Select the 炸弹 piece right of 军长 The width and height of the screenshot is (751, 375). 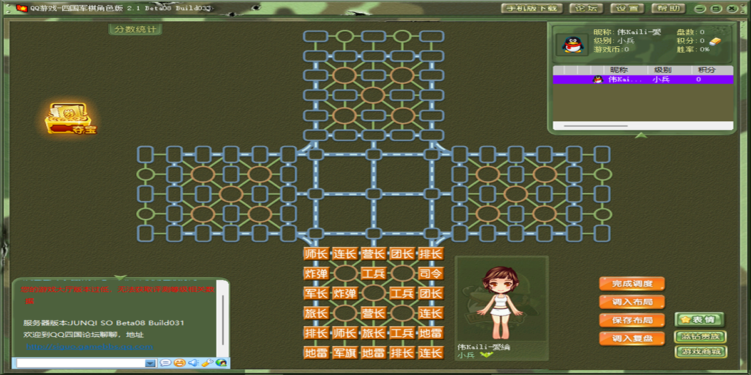coord(345,293)
